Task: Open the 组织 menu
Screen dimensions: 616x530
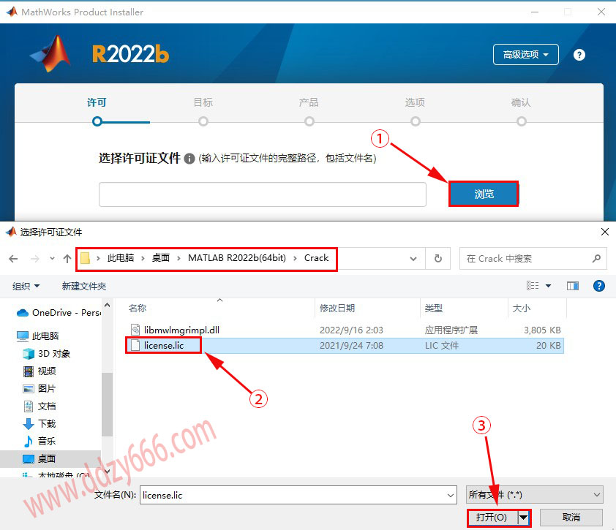Action: (26, 287)
